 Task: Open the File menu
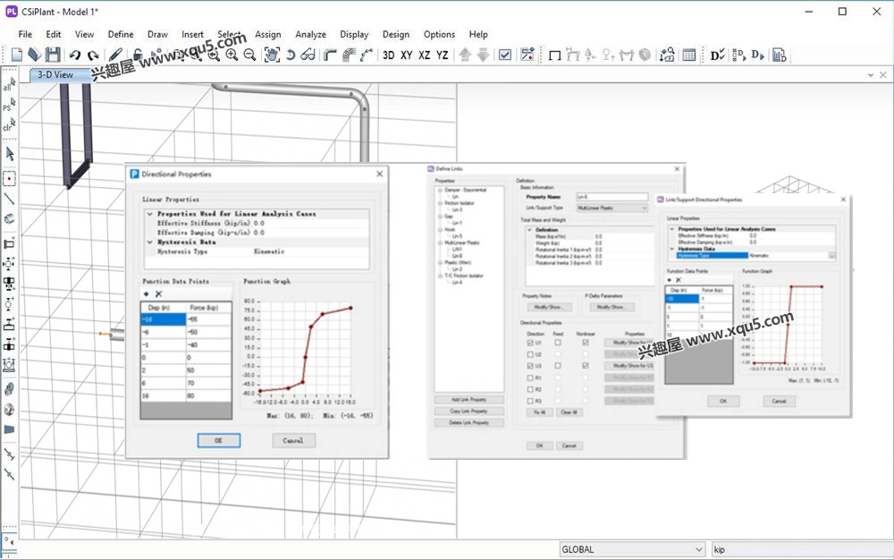point(25,34)
